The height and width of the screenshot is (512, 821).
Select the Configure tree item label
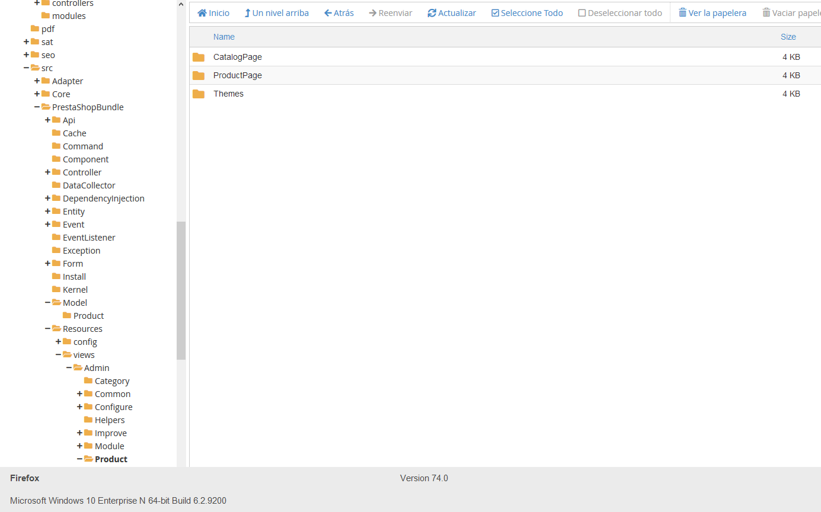tap(114, 407)
